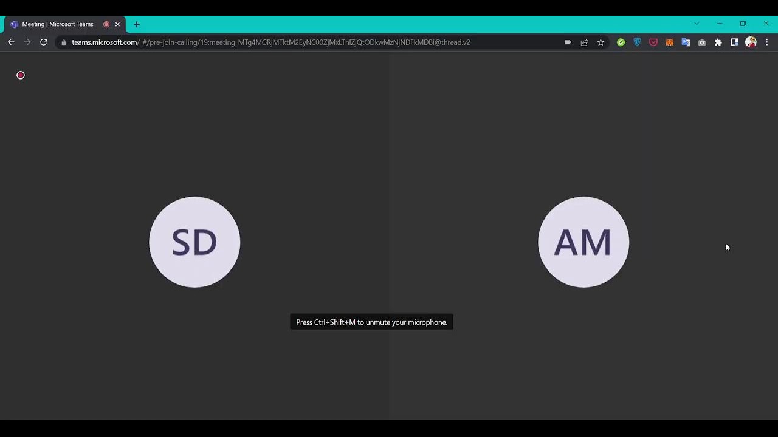Image resolution: width=778 pixels, height=437 pixels.
Task: Open the green circular extension icon
Action: click(621, 42)
